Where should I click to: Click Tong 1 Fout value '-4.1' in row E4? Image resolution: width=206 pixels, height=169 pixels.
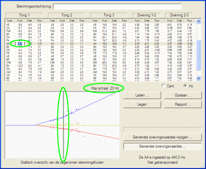point(39,66)
